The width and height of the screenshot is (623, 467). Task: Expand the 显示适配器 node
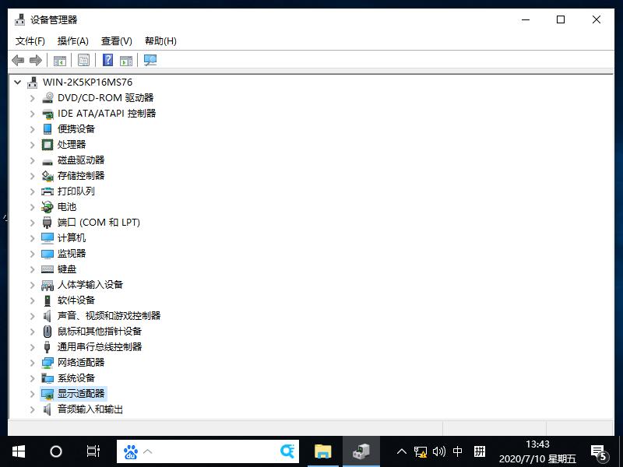coord(30,393)
